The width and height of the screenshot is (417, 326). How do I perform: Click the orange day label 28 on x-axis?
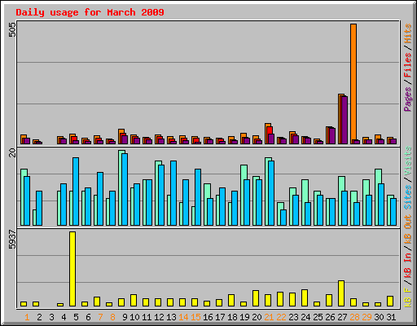pyautogui.click(x=354, y=317)
